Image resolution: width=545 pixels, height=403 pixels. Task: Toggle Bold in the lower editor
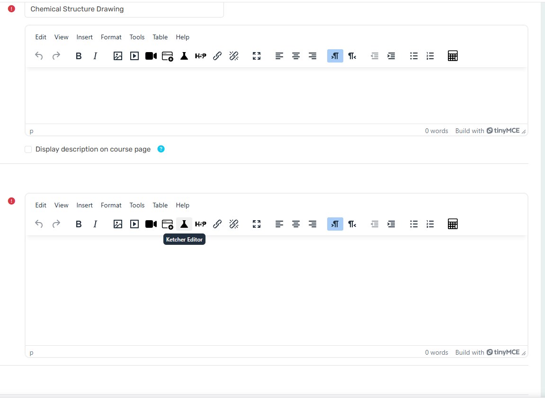tap(79, 224)
